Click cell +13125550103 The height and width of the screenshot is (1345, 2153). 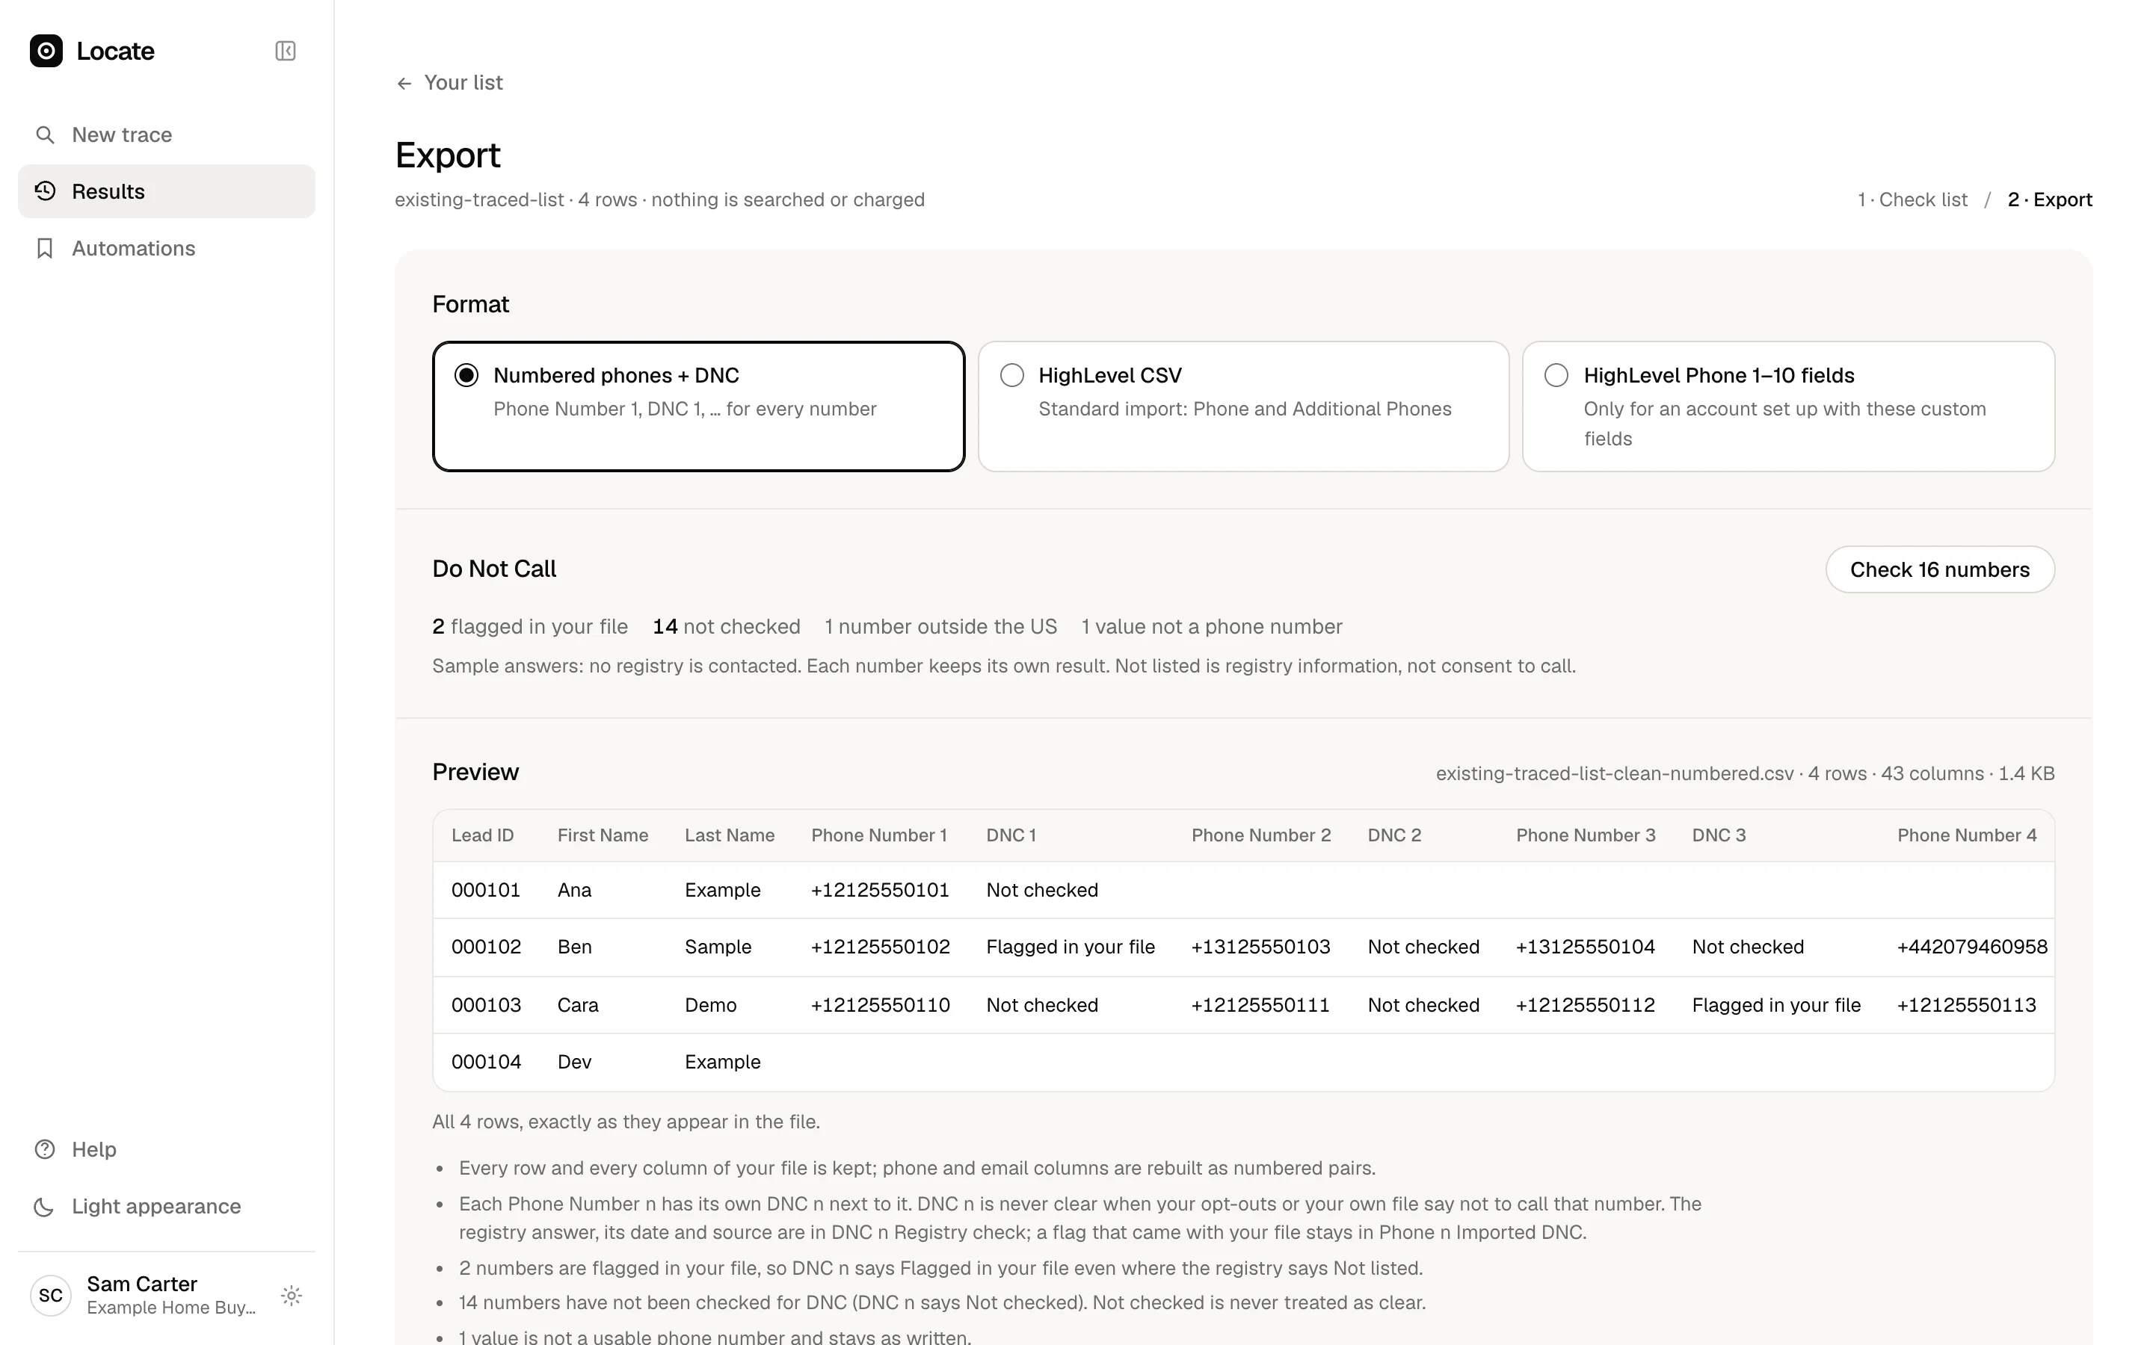pyautogui.click(x=1260, y=947)
